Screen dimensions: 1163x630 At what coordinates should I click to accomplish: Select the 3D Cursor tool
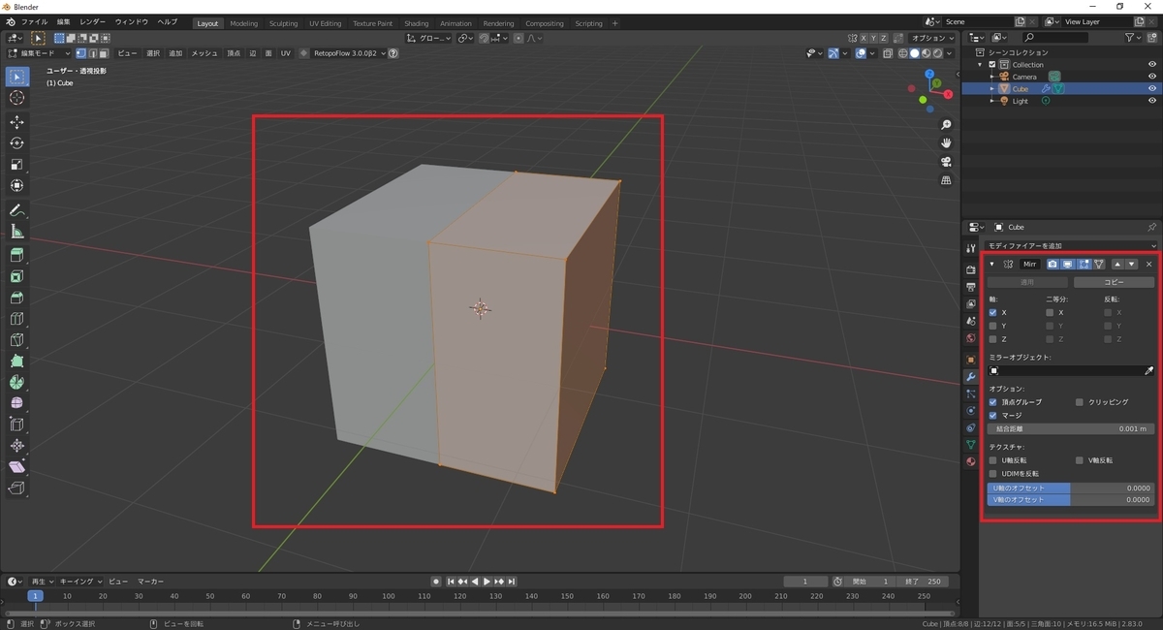click(x=16, y=98)
